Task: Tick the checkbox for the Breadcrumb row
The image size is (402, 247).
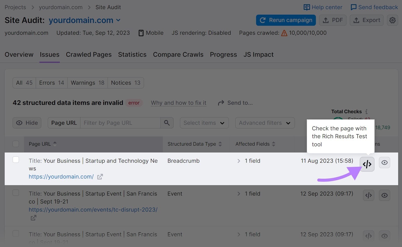Action: [x=16, y=160]
